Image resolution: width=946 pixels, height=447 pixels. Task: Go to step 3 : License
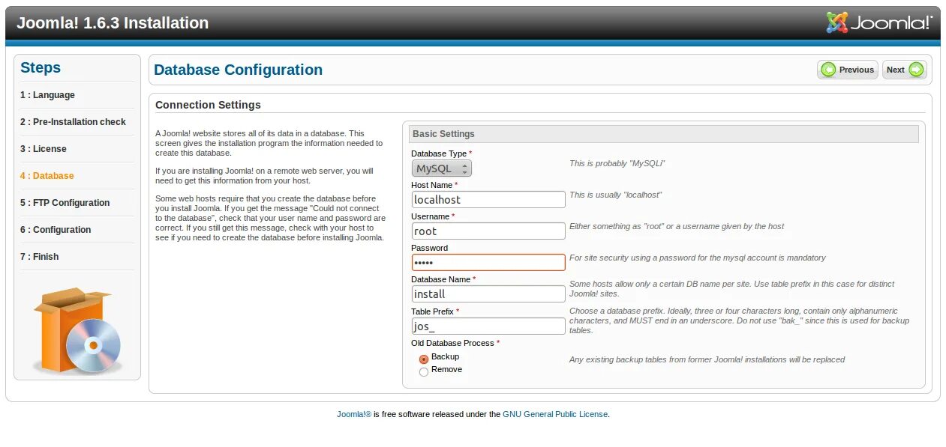click(44, 149)
